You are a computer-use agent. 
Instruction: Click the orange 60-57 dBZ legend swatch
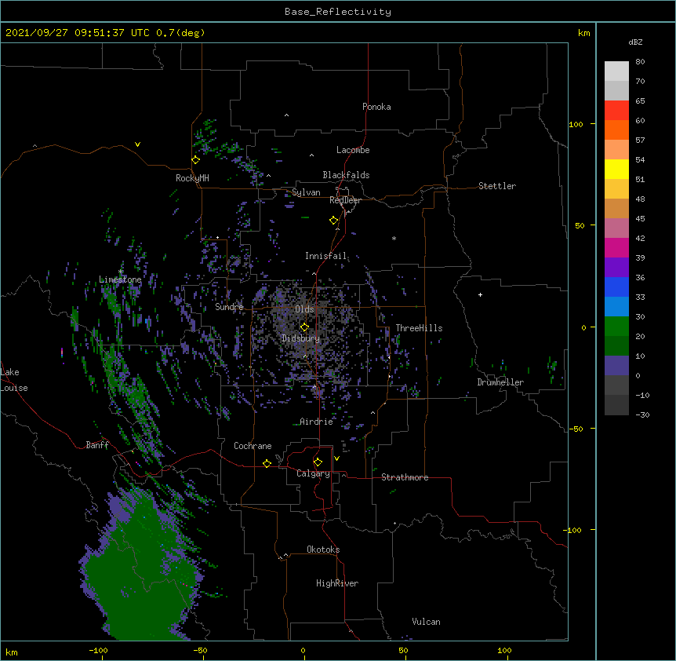[616, 130]
